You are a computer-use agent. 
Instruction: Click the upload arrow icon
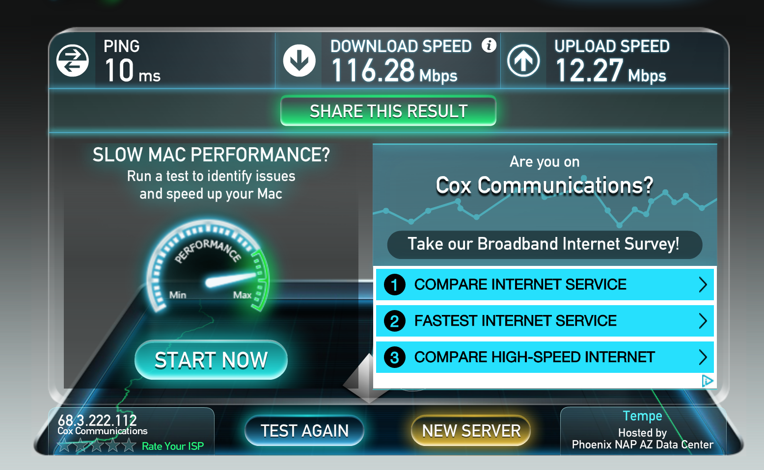point(523,61)
